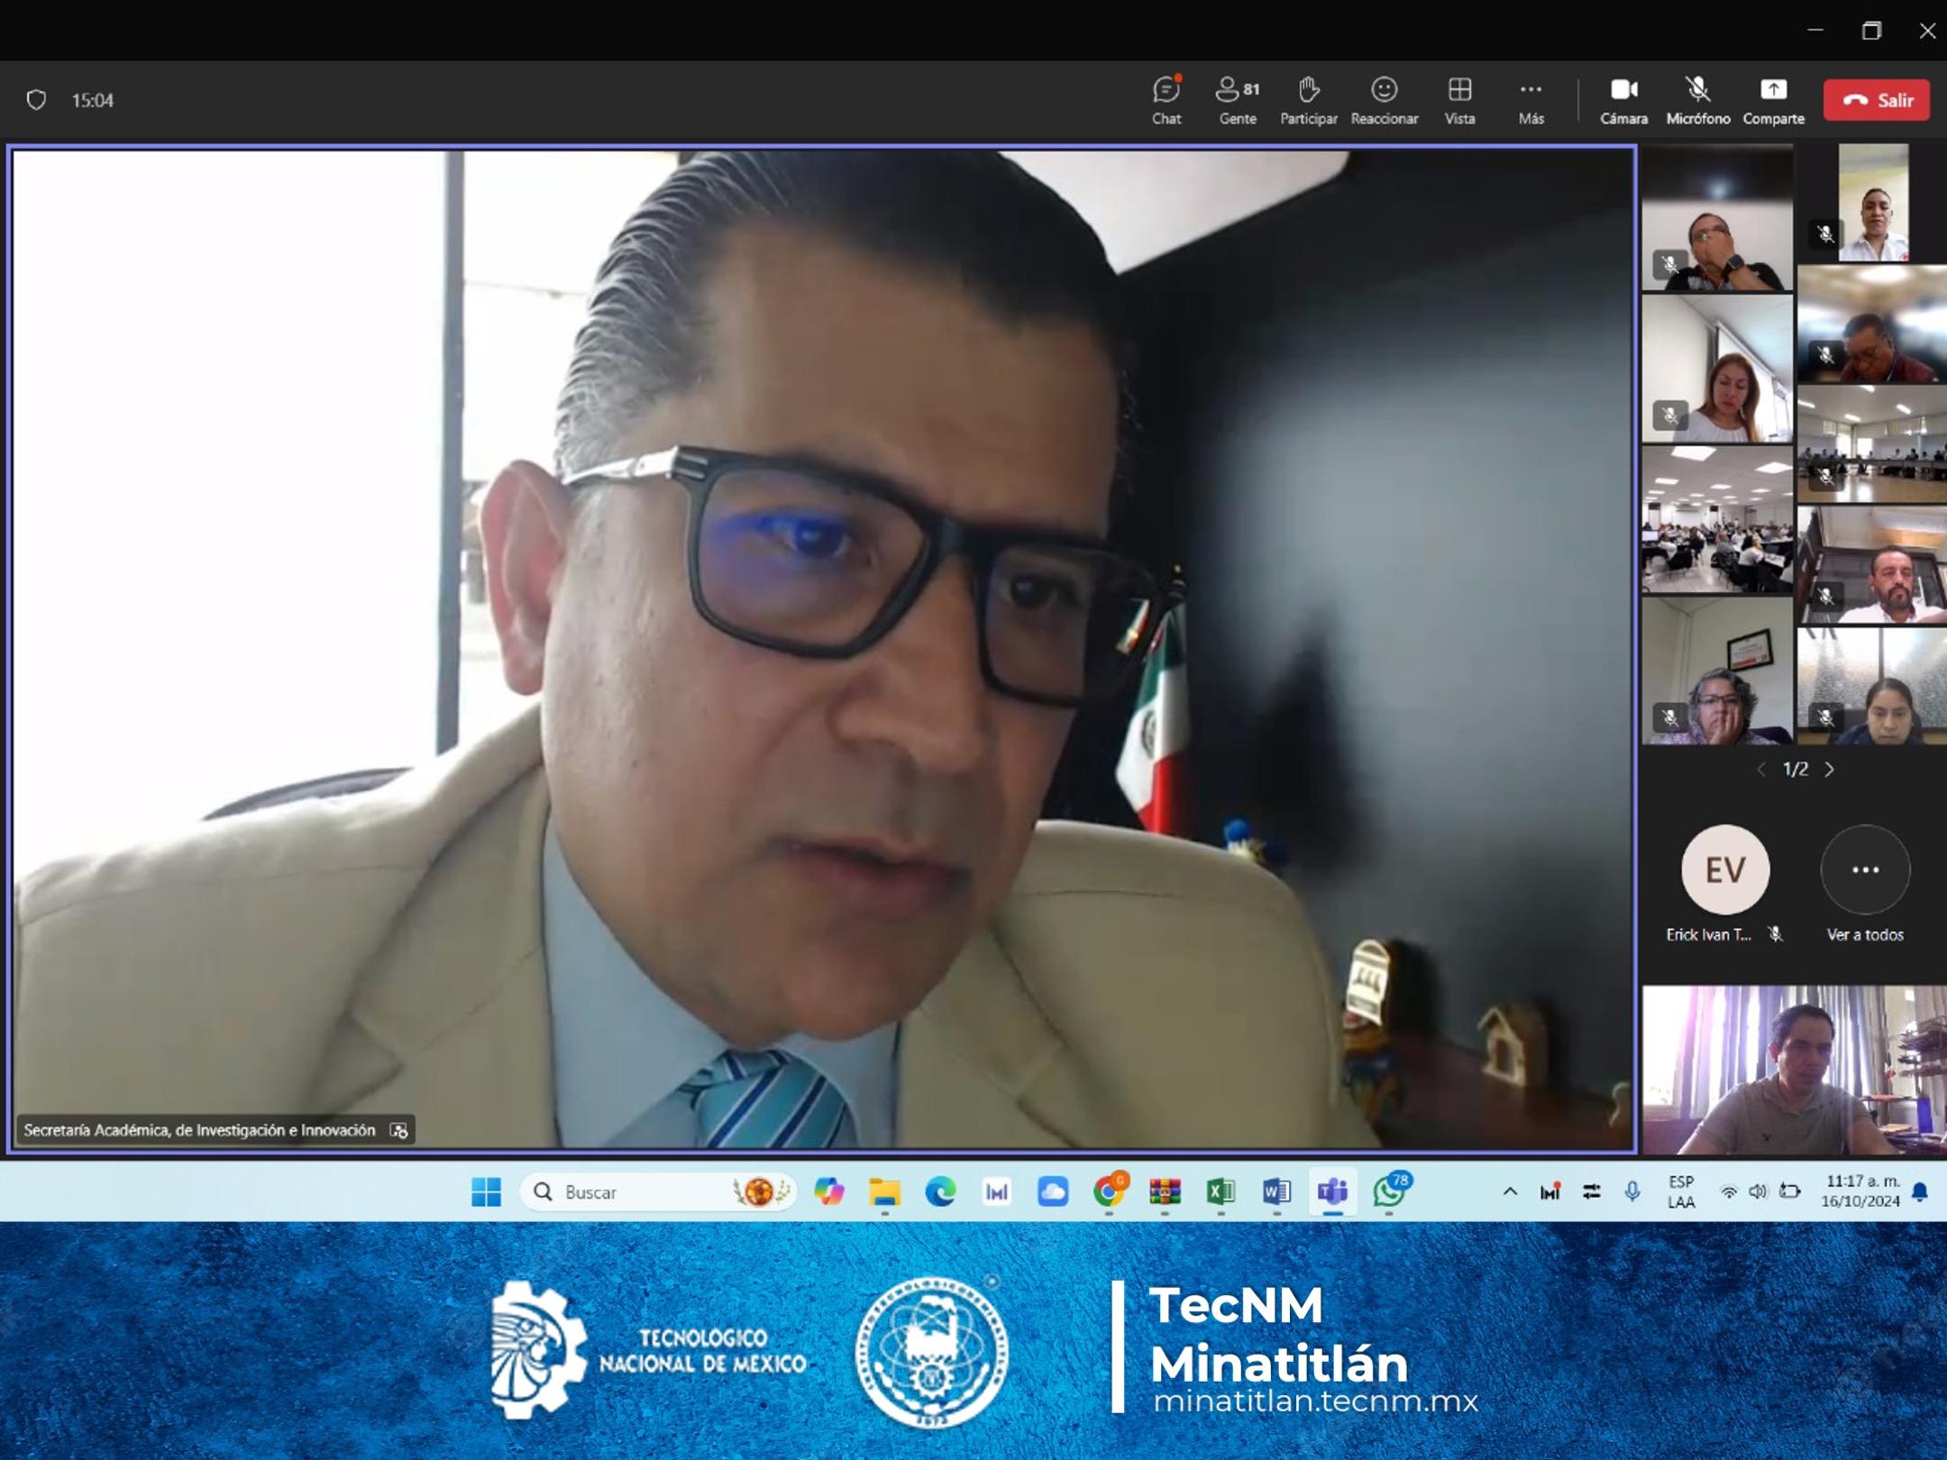This screenshot has width=1947, height=1460.
Task: Select self-view video of man in gray shirt
Action: [x=1794, y=1070]
